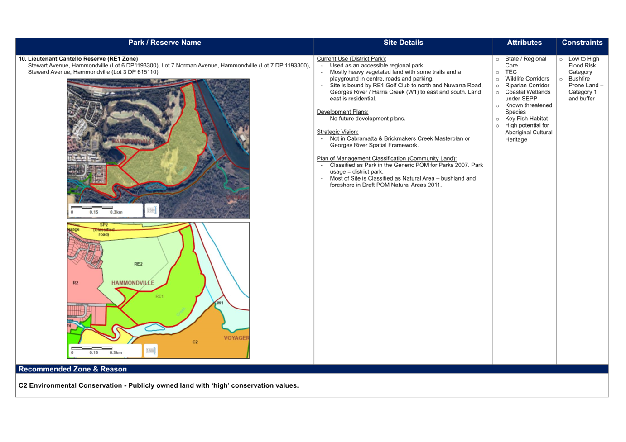Open the aerial photo map of the reserve
This screenshot has height=442, width=626.
(158, 148)
